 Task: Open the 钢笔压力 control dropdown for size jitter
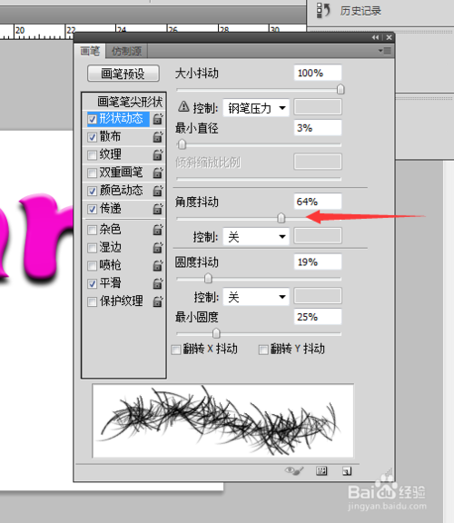tap(256, 108)
